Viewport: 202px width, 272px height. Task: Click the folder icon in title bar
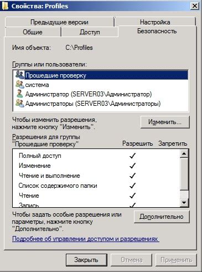coord(6,6)
